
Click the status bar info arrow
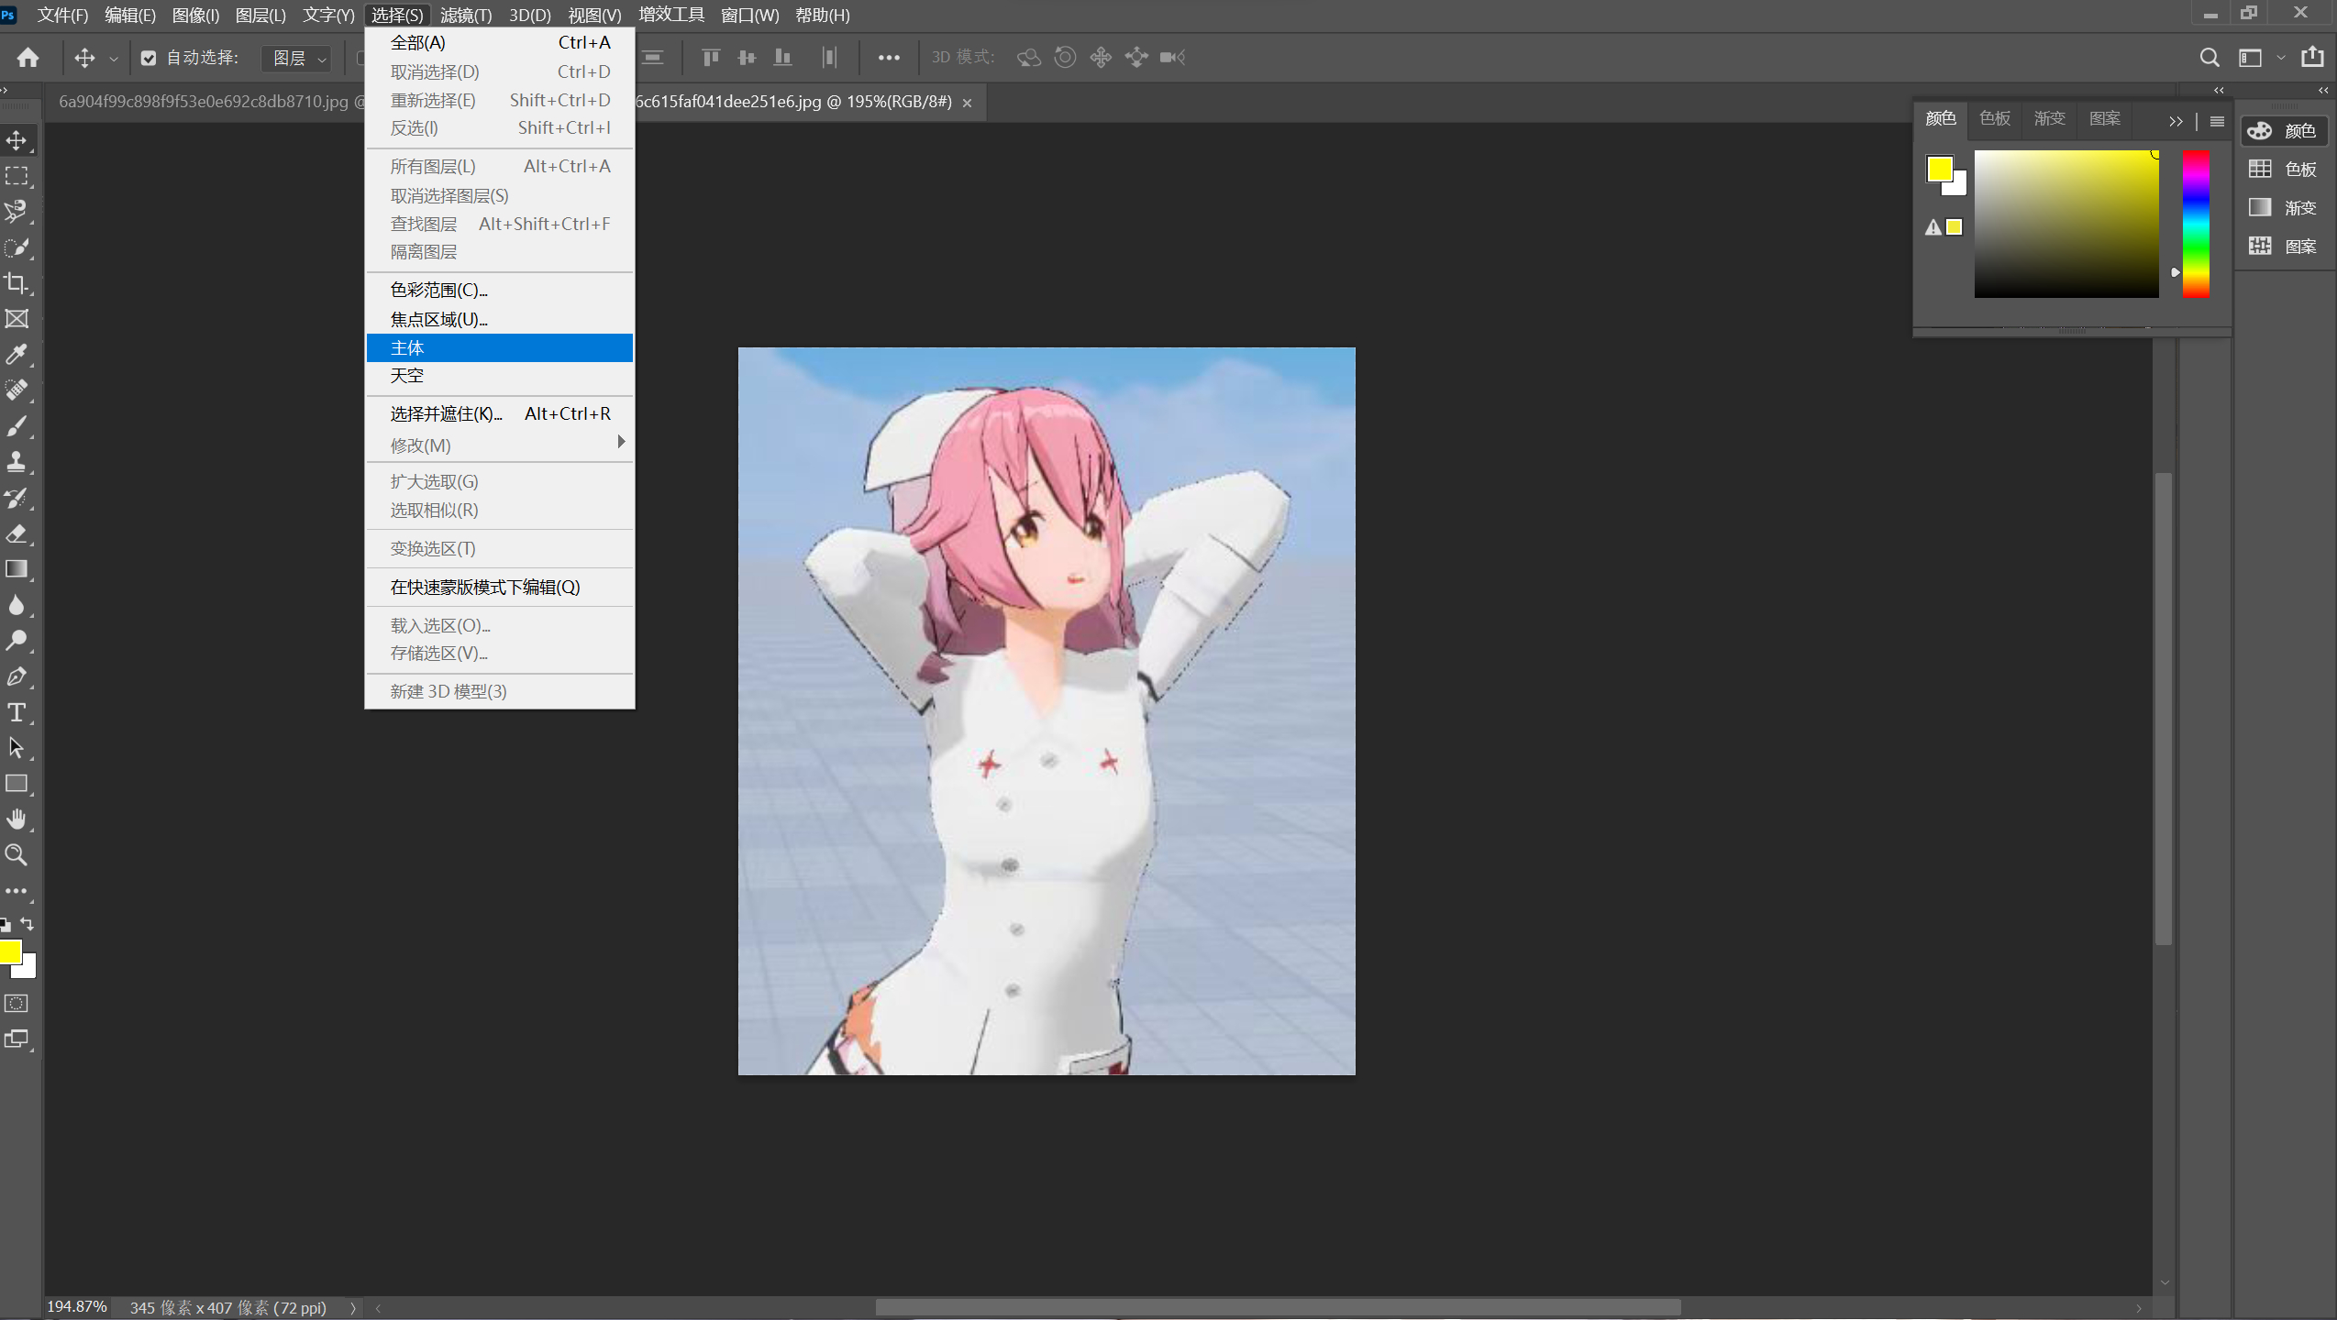point(353,1307)
